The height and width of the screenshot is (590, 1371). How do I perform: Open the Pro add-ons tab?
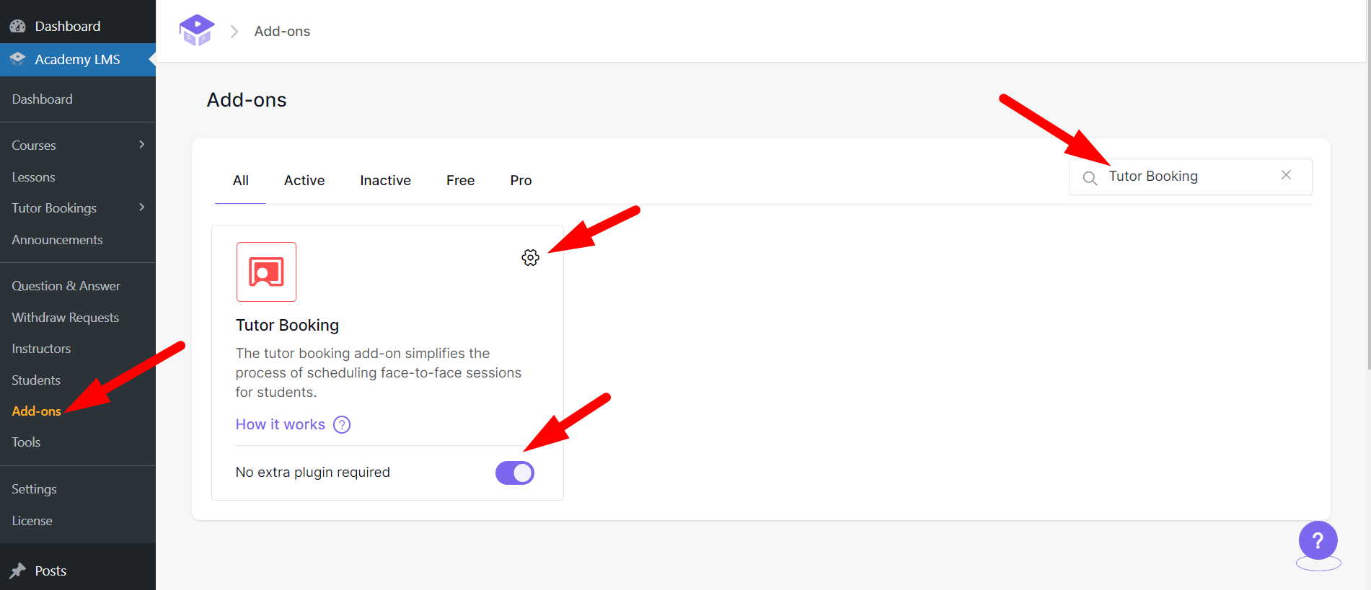[520, 180]
